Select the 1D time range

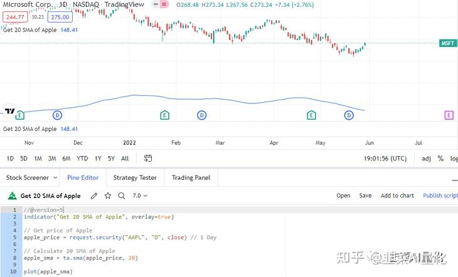point(10,159)
